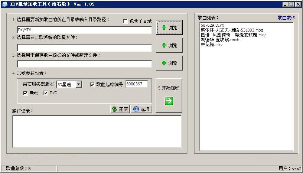Minimize the KTV tool window
The height and width of the screenshot is (173, 303).
coord(285,4)
